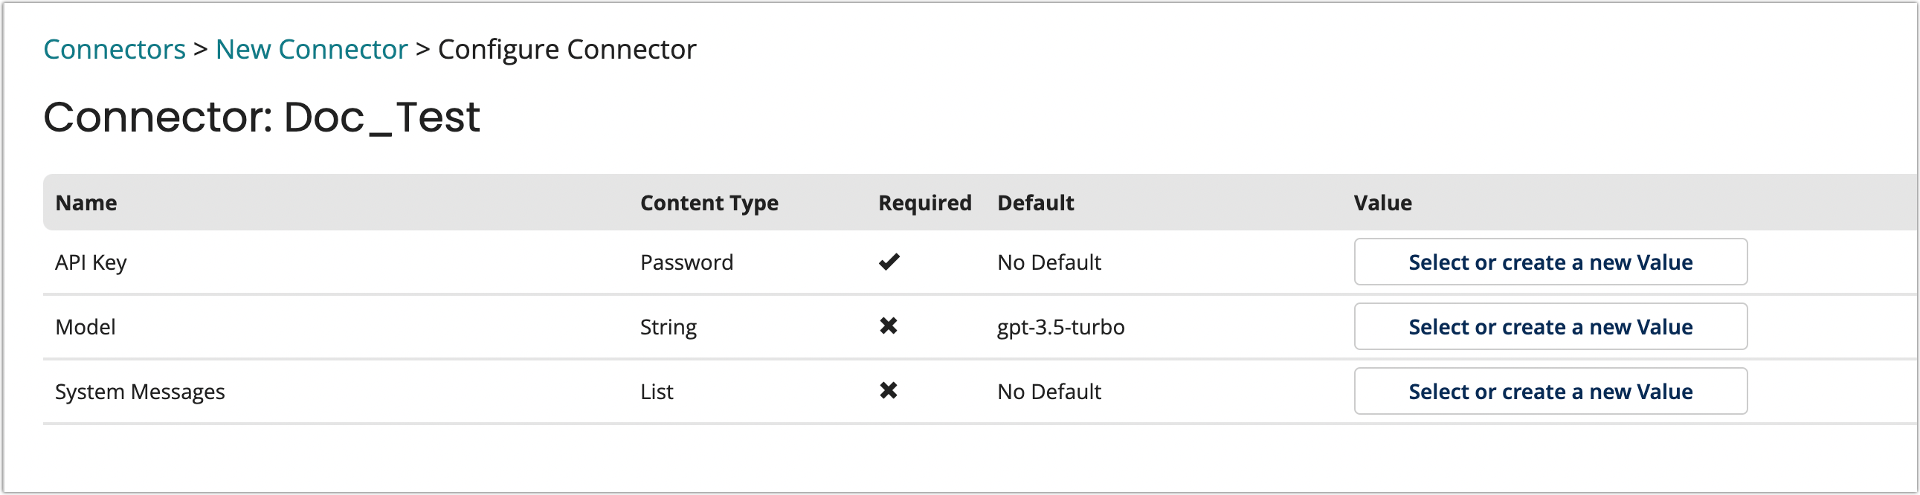Click the Connector: Doc_Test heading
The width and height of the screenshot is (1920, 495).
[x=262, y=117]
